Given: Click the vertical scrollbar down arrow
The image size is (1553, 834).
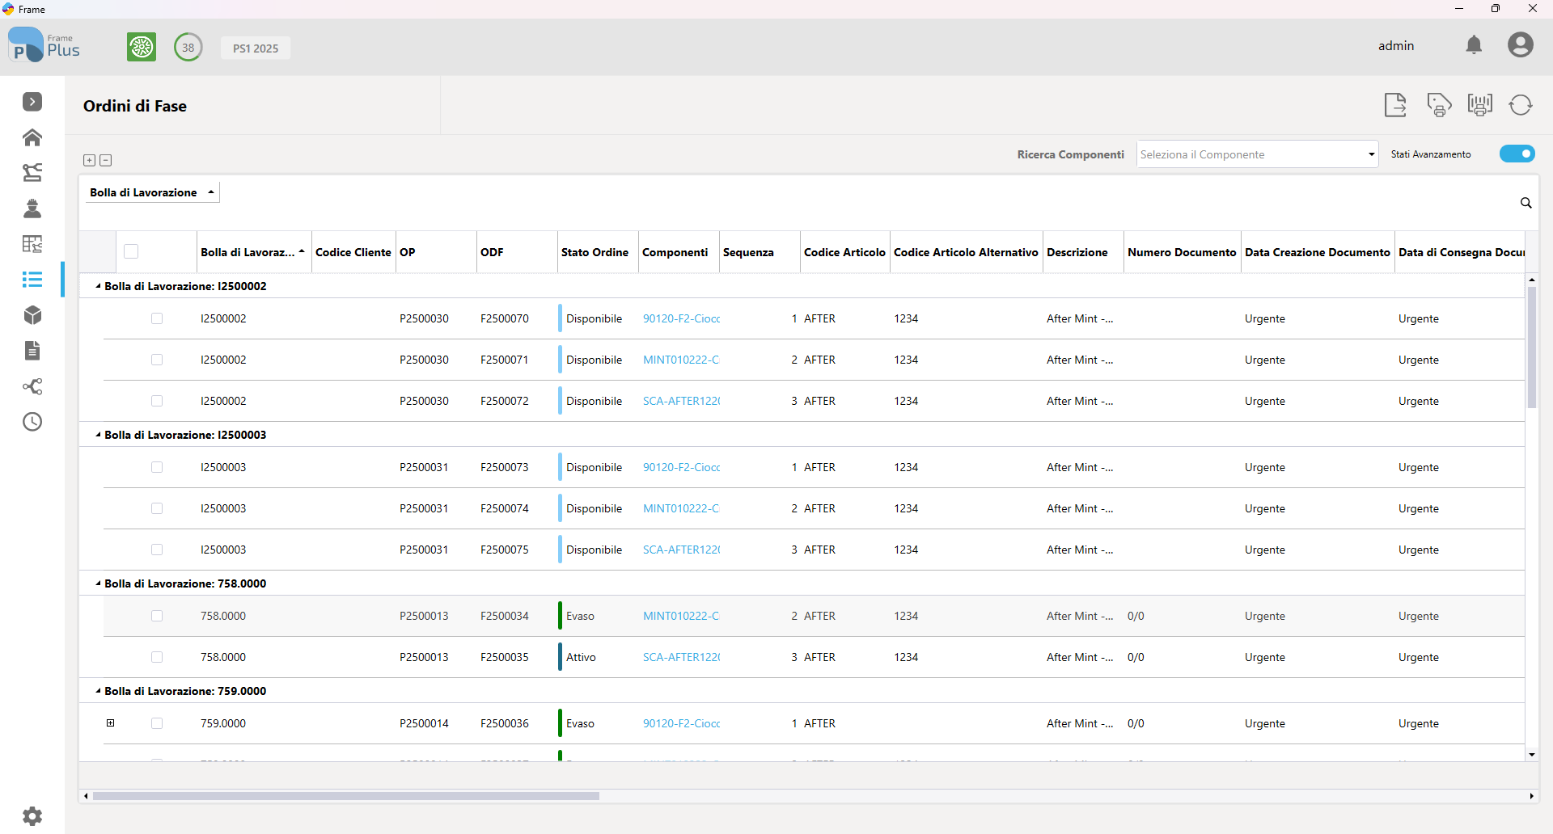Looking at the screenshot, I should pyautogui.click(x=1532, y=755).
